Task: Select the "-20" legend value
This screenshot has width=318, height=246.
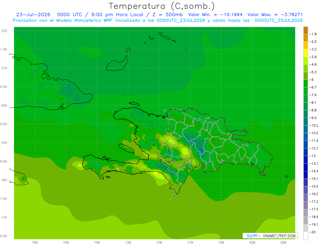Action: point(312,232)
